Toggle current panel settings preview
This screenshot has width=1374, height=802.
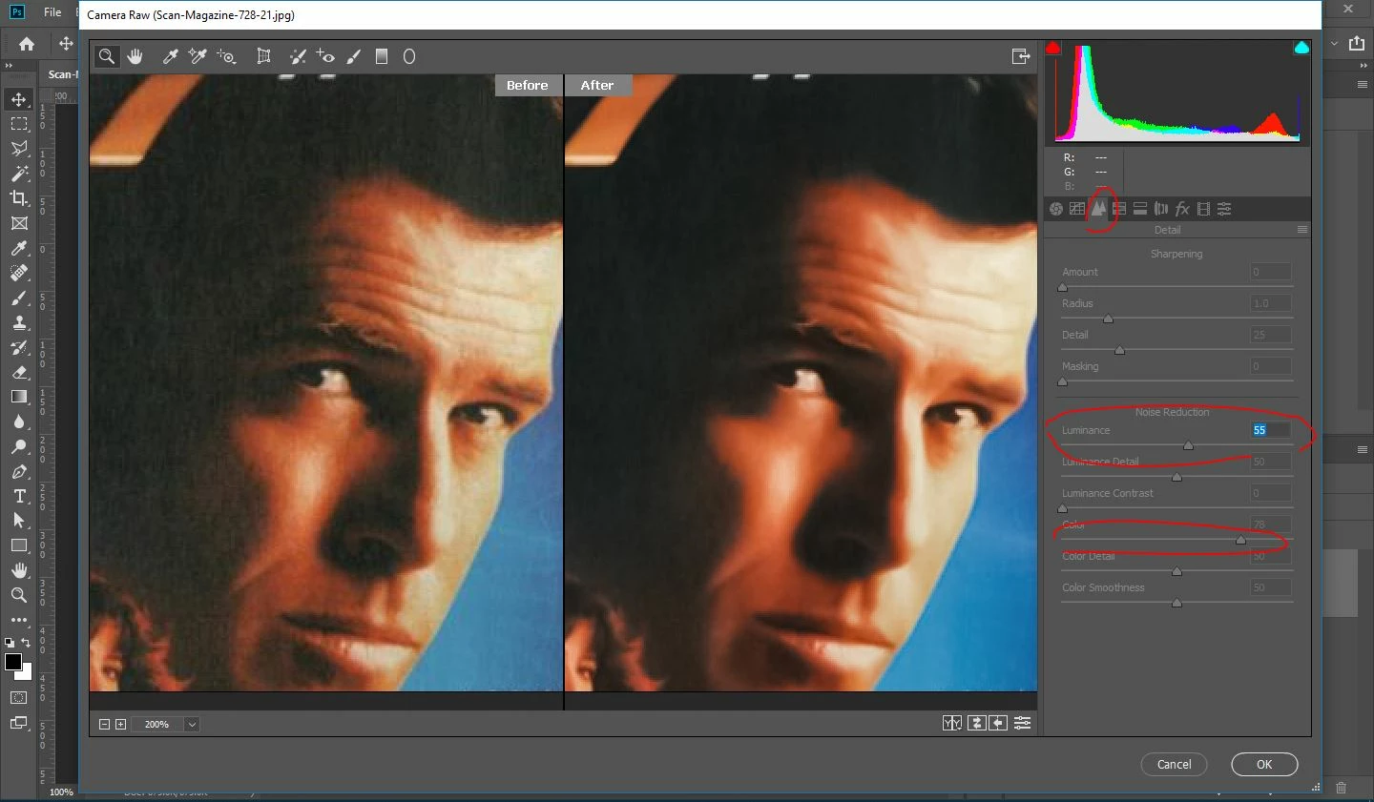(1022, 724)
